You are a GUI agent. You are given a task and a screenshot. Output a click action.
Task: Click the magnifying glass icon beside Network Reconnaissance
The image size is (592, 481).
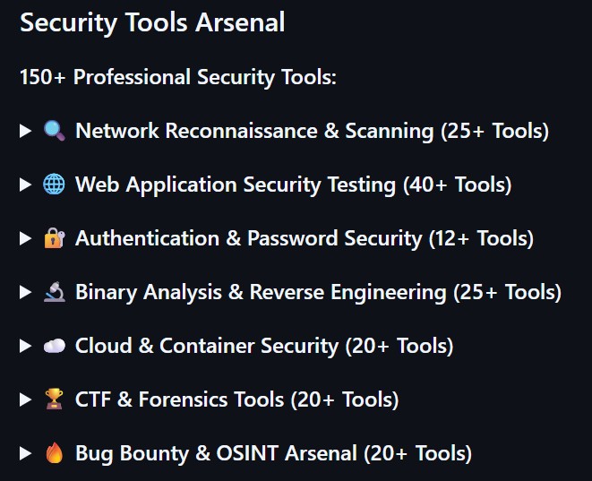coord(54,132)
